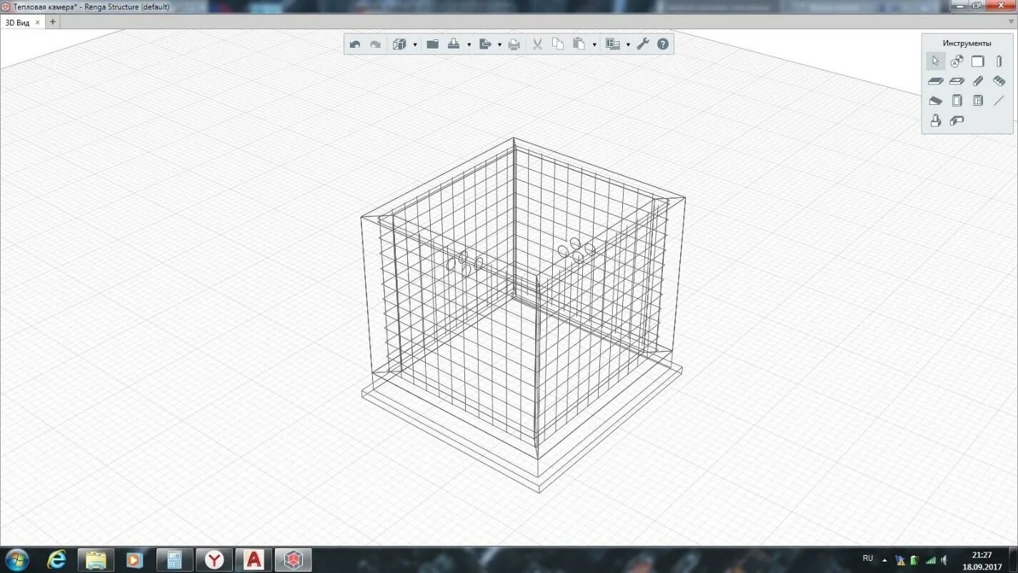
Task: Select the last tool in Инструменты panel
Action: 957,121
